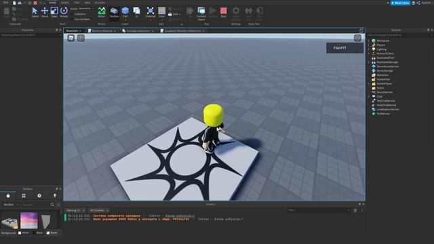Open chat icon in viewport
The height and width of the screenshot is (244, 434).
(81, 38)
